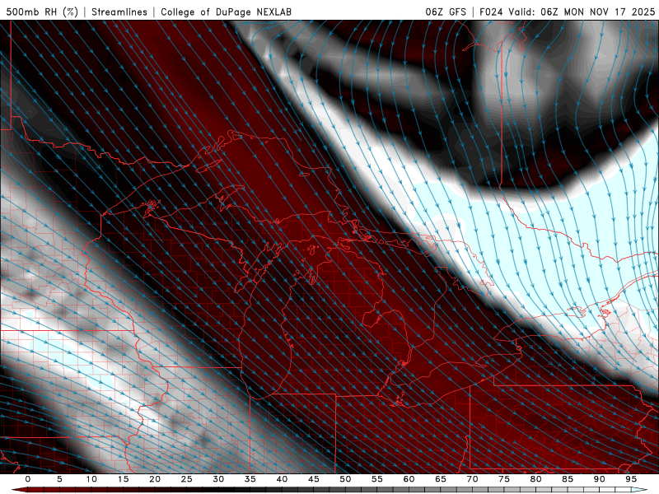The height and width of the screenshot is (494, 659).
Task: Click the 85 label on the legend
Action: (568, 479)
